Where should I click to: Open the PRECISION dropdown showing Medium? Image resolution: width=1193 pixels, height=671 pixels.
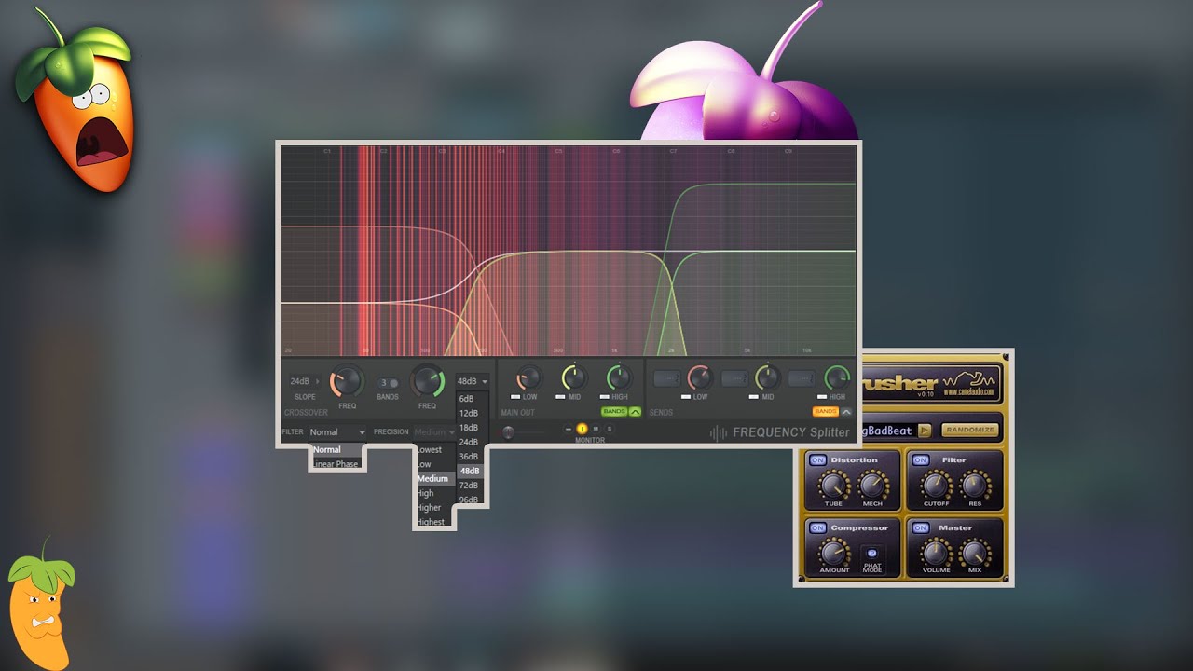click(x=434, y=432)
